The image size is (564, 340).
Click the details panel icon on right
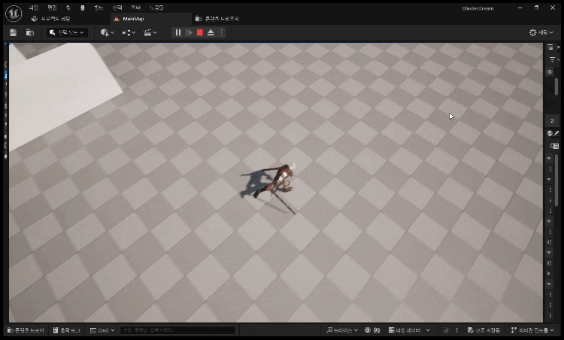point(554,146)
